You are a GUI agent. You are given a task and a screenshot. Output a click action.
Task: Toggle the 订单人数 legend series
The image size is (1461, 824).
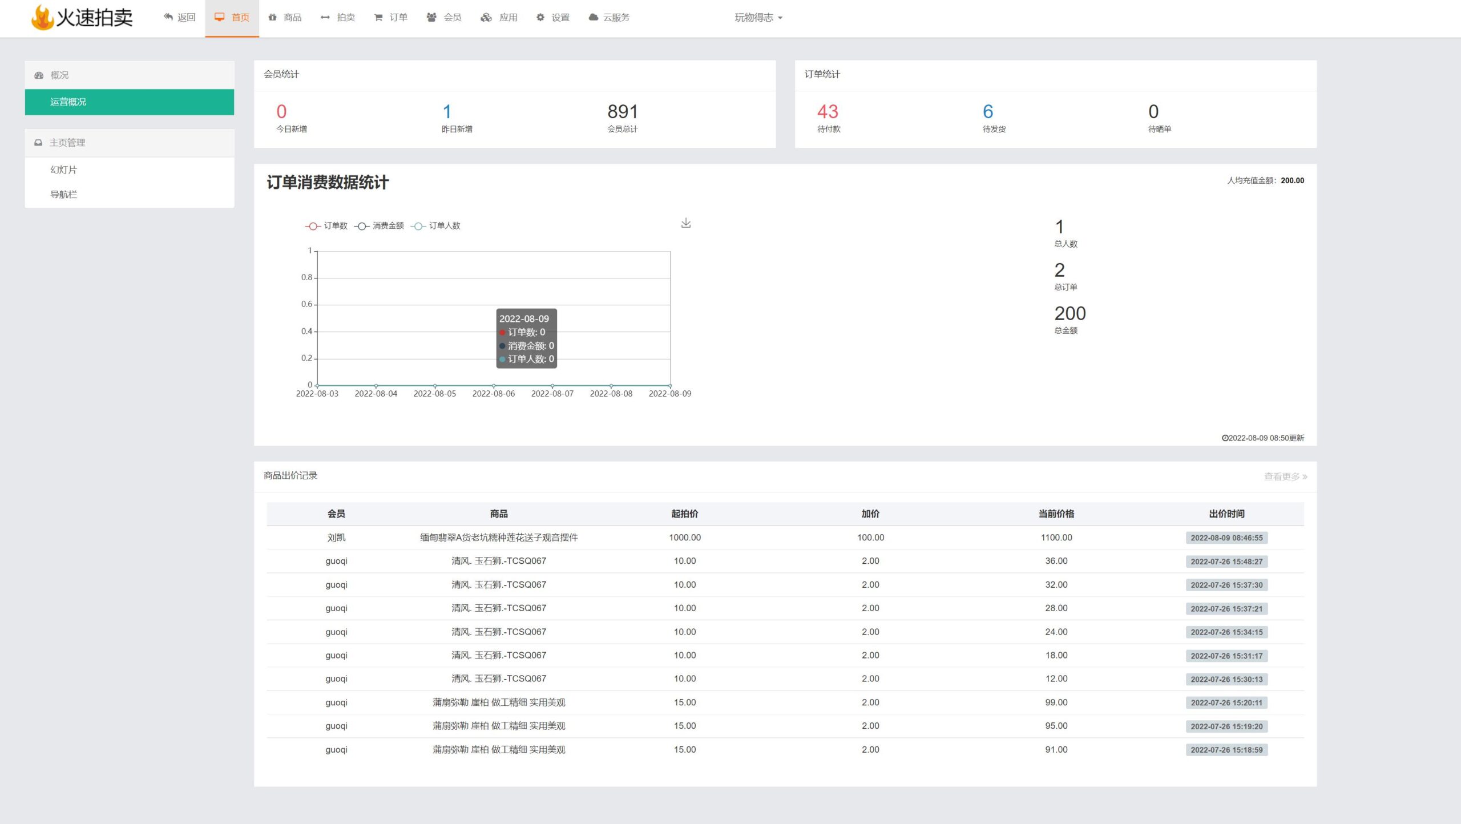(435, 226)
